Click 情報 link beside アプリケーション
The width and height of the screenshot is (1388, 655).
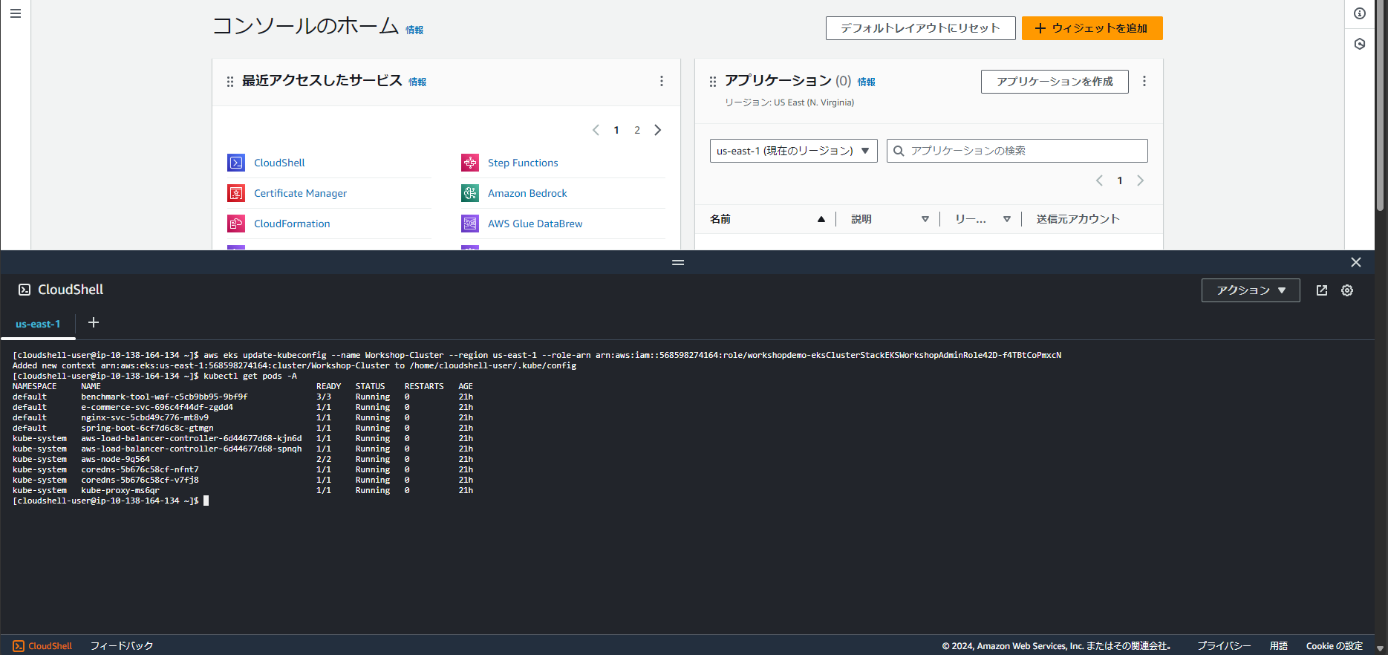[866, 82]
